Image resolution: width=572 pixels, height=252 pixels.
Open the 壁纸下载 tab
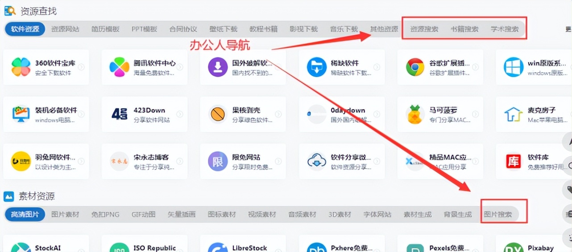pos(223,29)
